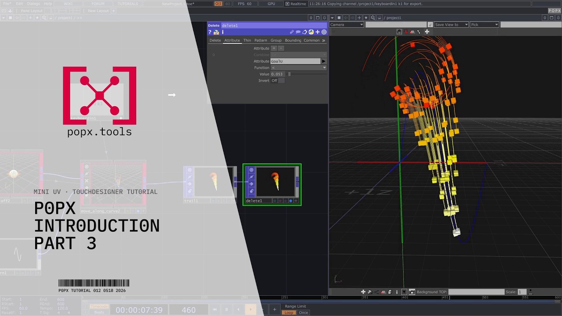Click the Python help icon in parameter header
This screenshot has height=316, width=562.
pos(216,32)
